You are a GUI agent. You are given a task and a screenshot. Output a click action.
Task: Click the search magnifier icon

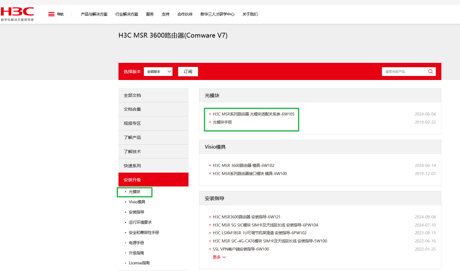tap(431, 72)
